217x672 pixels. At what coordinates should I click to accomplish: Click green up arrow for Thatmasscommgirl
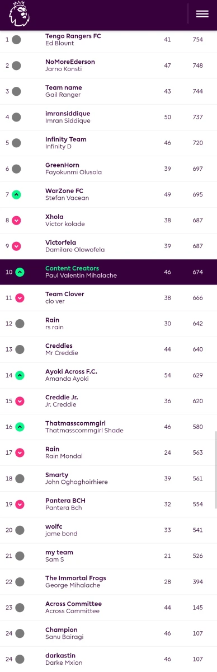pos(20,427)
